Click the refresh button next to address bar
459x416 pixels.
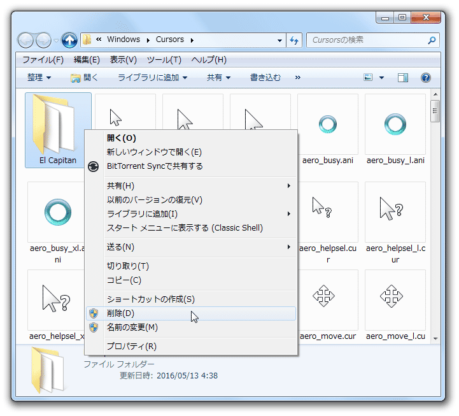[x=294, y=40]
